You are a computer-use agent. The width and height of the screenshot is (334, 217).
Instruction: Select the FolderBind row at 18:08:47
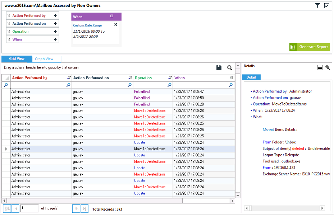pos(118,91)
